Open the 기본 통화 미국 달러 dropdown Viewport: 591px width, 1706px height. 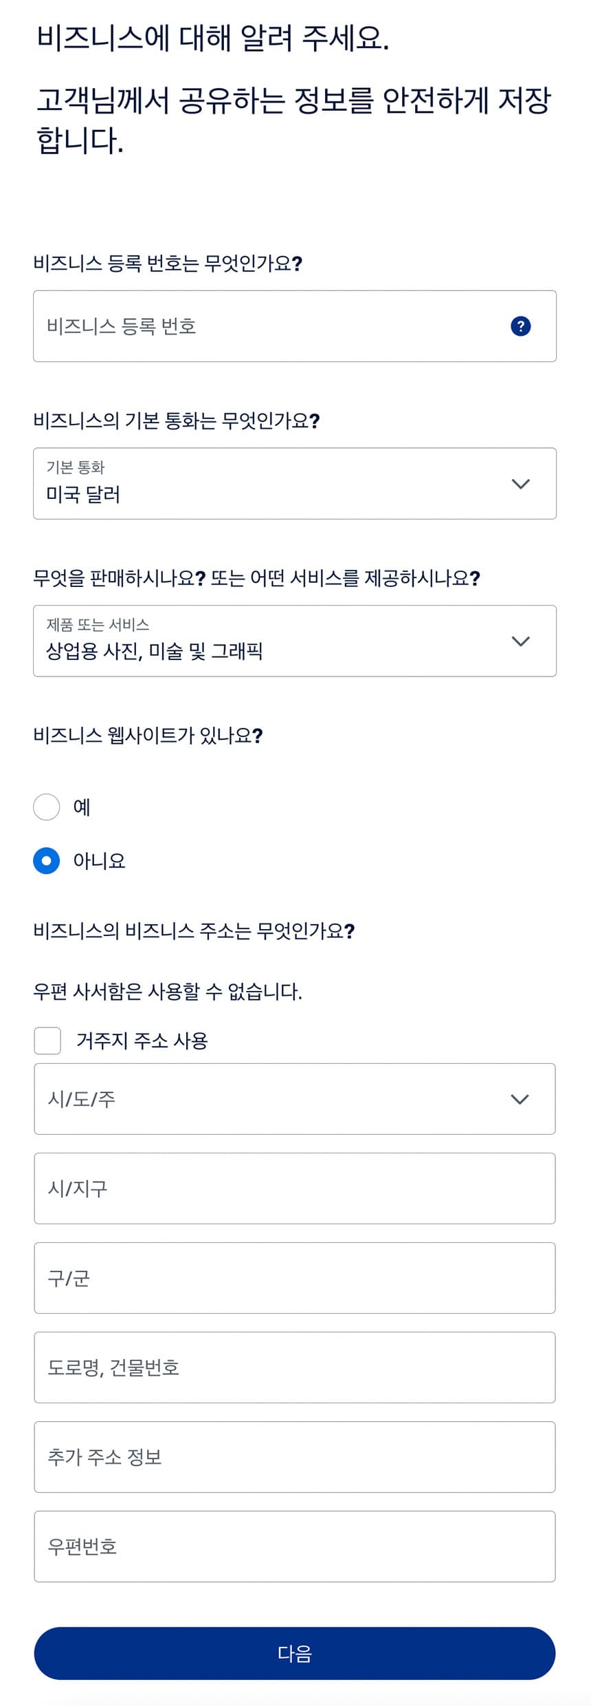(x=295, y=484)
